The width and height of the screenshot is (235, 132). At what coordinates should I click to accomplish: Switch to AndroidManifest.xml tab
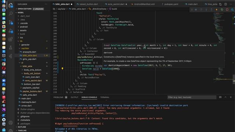tap(143, 4)
